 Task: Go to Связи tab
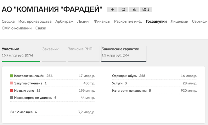[41, 28]
